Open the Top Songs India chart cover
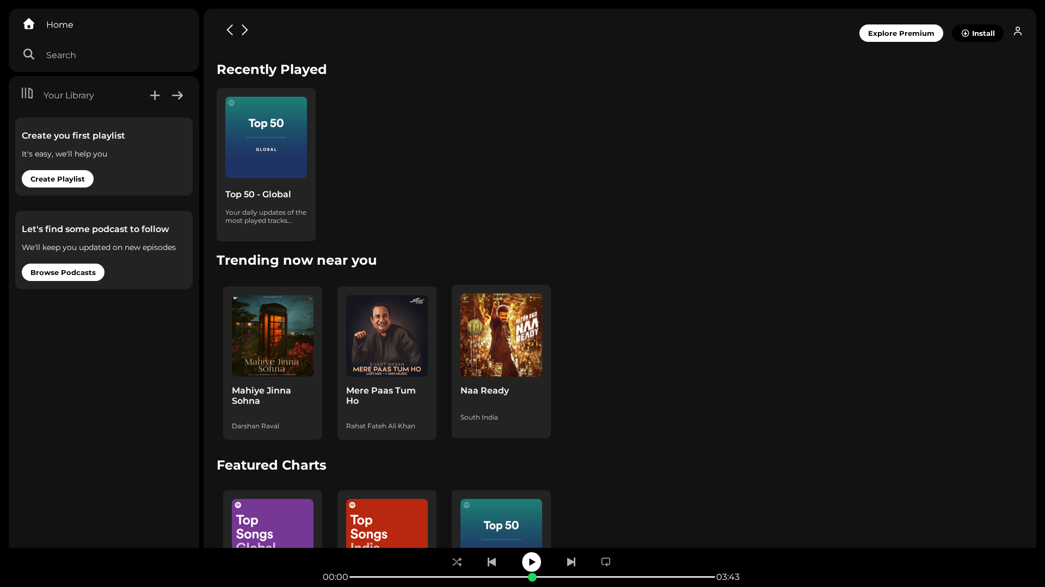 tap(387, 523)
